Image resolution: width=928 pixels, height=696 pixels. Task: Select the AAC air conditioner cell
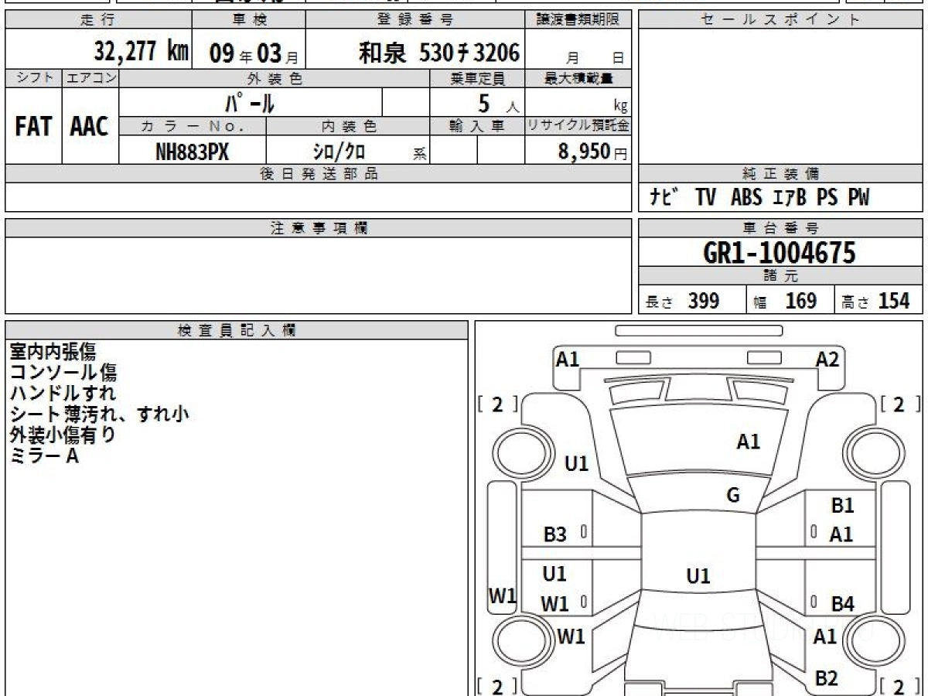tap(90, 126)
